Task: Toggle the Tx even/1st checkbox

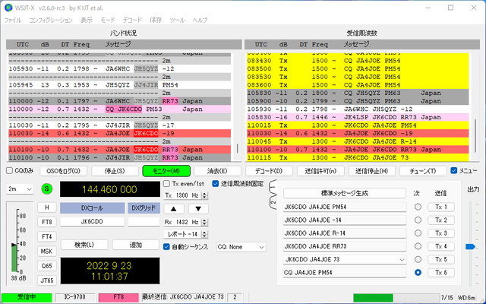Action: [x=166, y=184]
